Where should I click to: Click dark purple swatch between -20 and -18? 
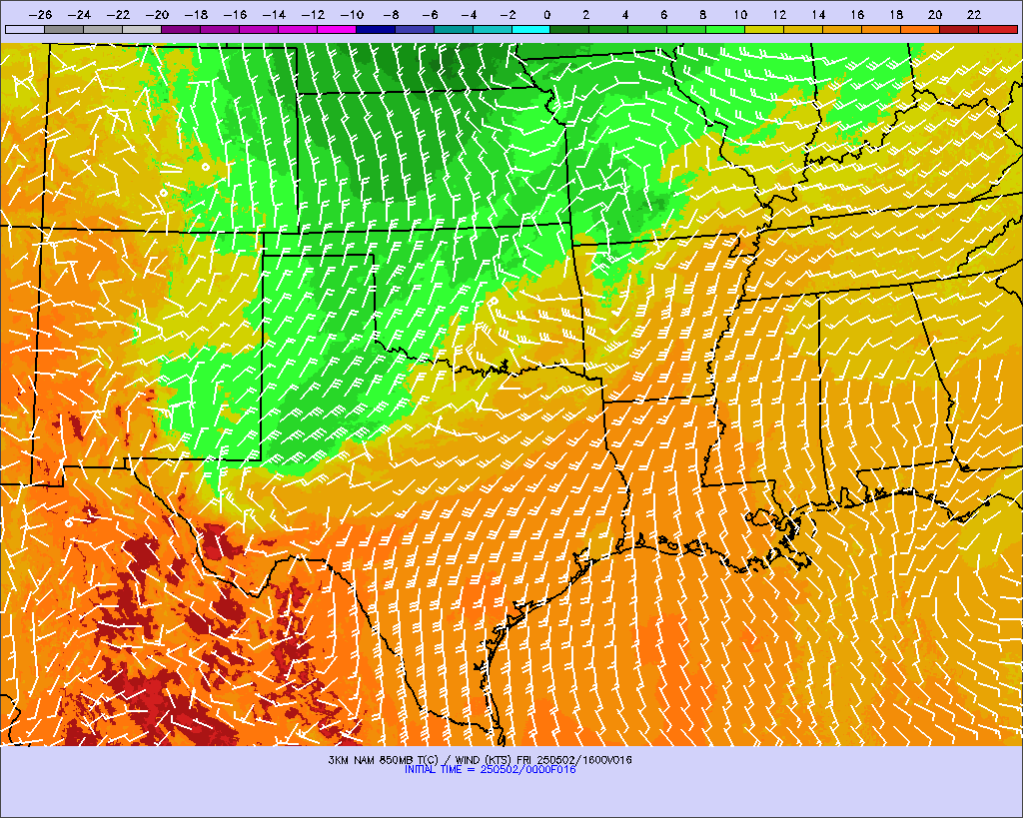click(x=181, y=29)
